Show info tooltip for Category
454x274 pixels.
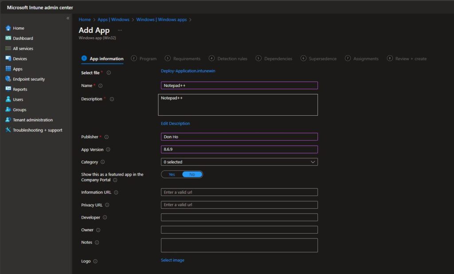102,162
